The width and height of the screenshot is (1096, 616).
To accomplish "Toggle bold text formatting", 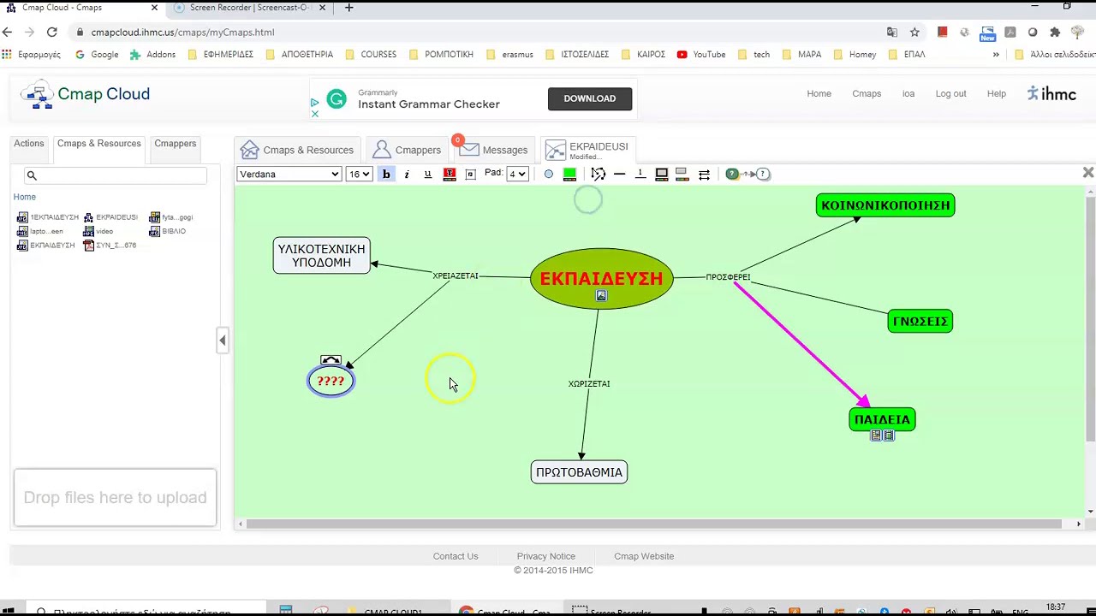I will [x=386, y=174].
